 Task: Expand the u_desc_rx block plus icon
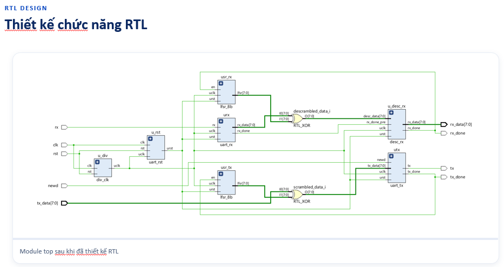(x=391, y=112)
